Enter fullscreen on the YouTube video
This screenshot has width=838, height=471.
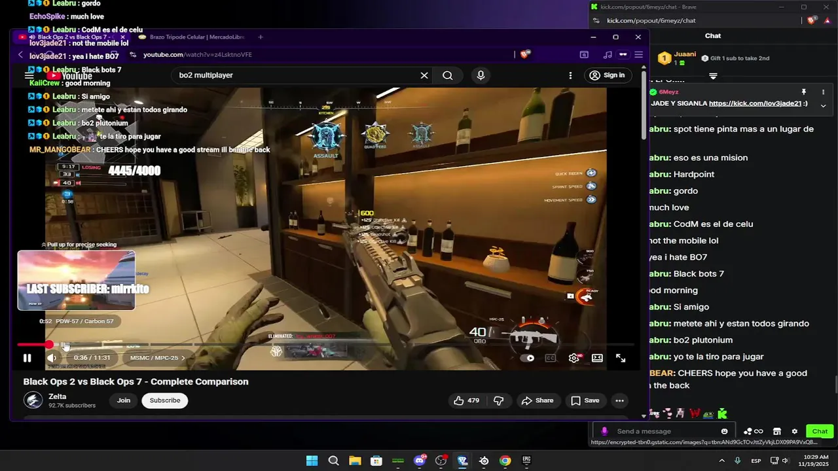click(621, 358)
